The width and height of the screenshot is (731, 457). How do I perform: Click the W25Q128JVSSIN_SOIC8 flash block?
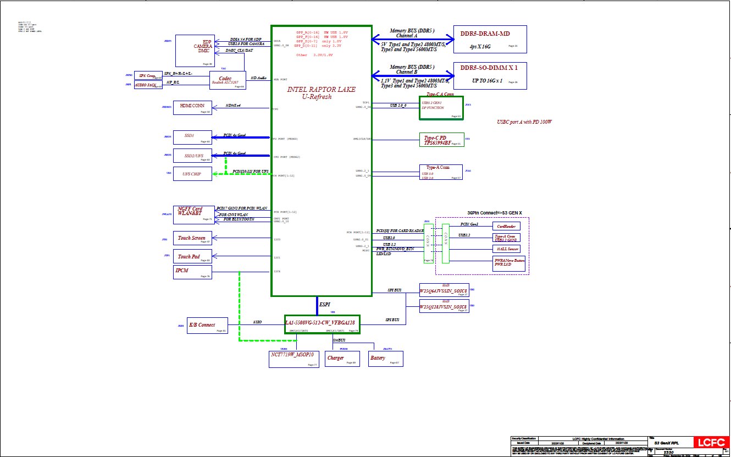(444, 306)
